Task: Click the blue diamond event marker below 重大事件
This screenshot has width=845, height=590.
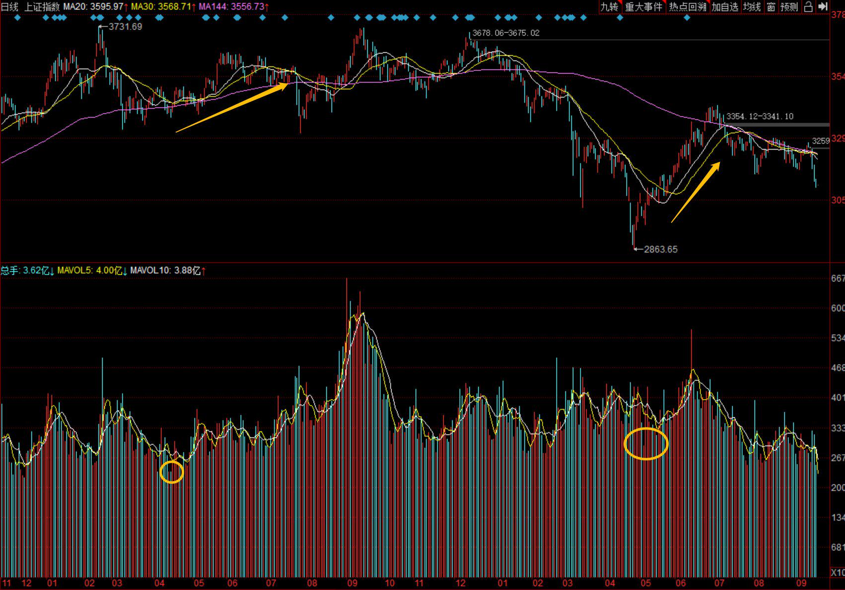Action: [620, 18]
